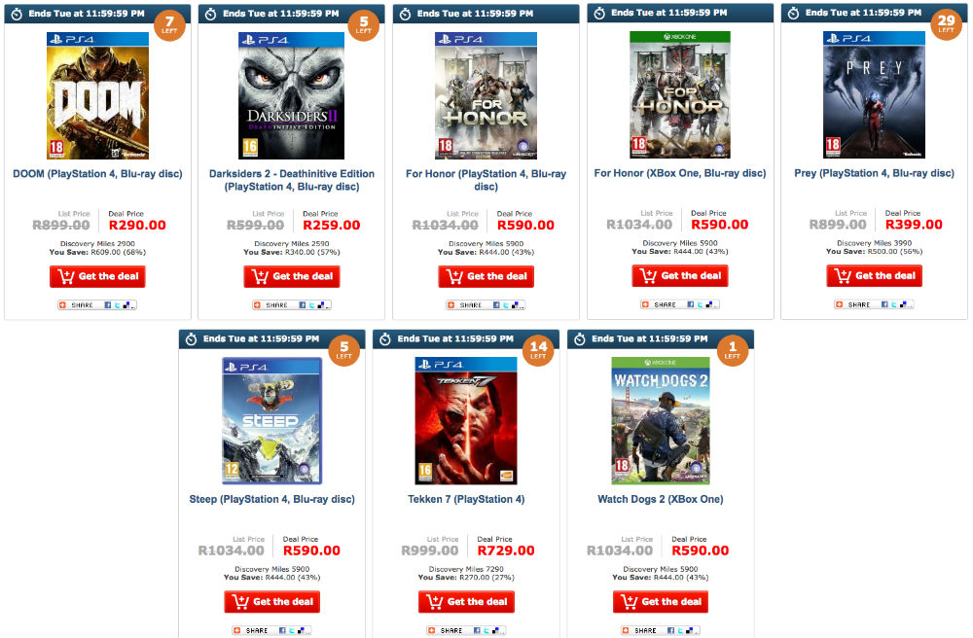973x638 pixels.
Task: Click the 29 left badge on Prey
Action: (x=947, y=24)
